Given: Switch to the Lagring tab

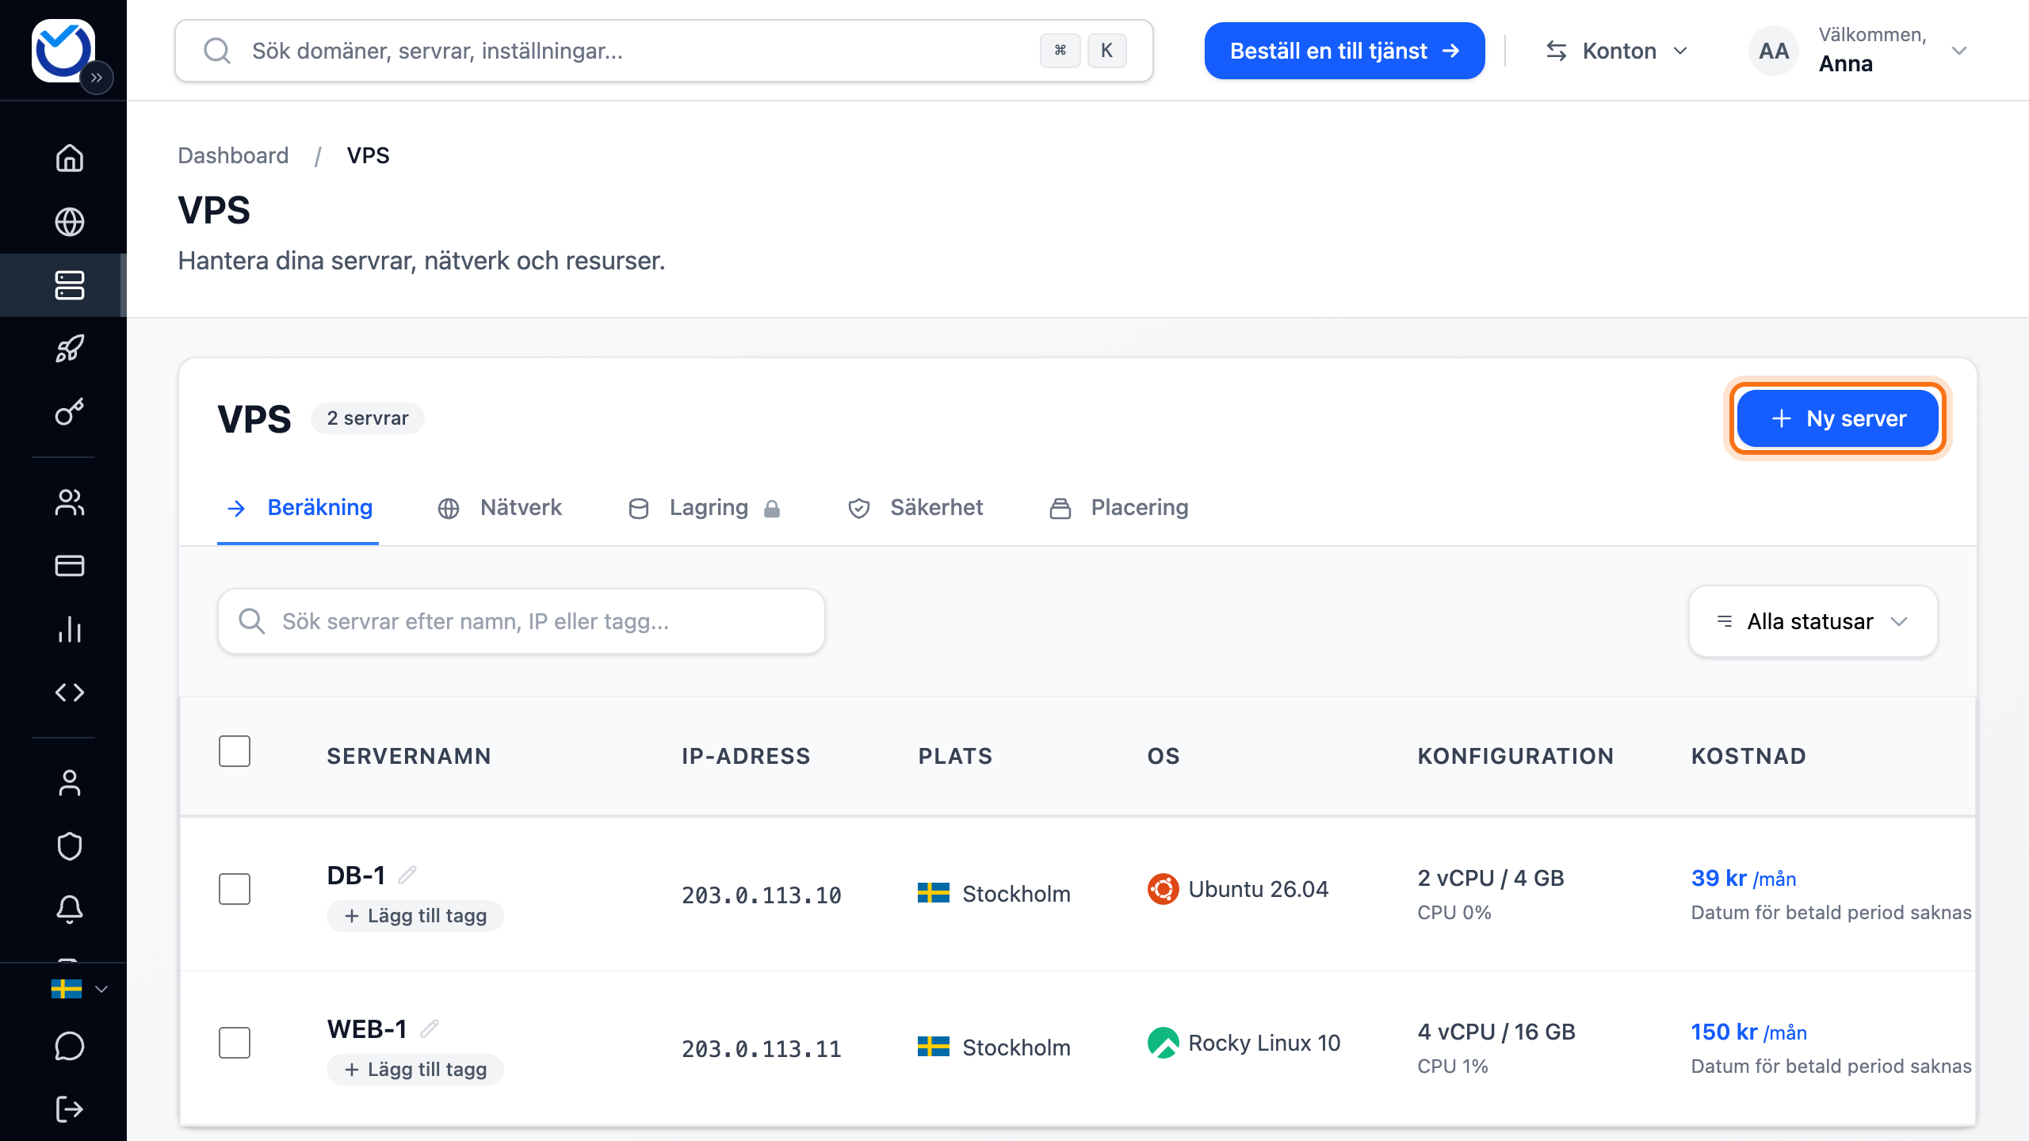Looking at the screenshot, I should point(705,507).
